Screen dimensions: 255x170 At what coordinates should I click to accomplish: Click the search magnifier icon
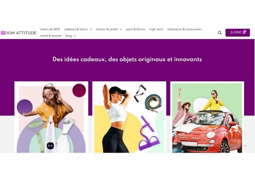click(220, 33)
